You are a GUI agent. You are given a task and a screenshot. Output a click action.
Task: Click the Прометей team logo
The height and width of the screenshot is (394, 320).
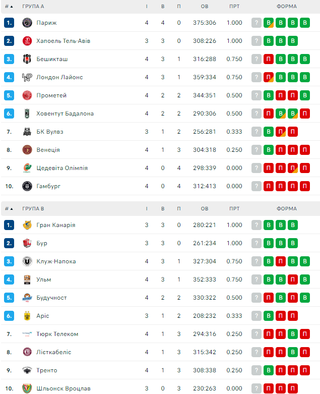pyautogui.click(x=27, y=95)
